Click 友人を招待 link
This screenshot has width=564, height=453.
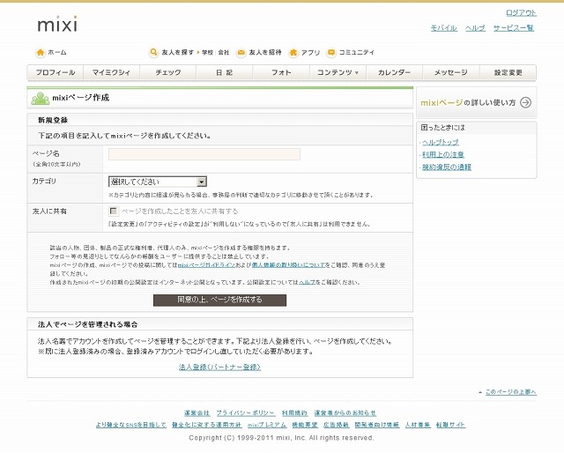pyautogui.click(x=265, y=53)
